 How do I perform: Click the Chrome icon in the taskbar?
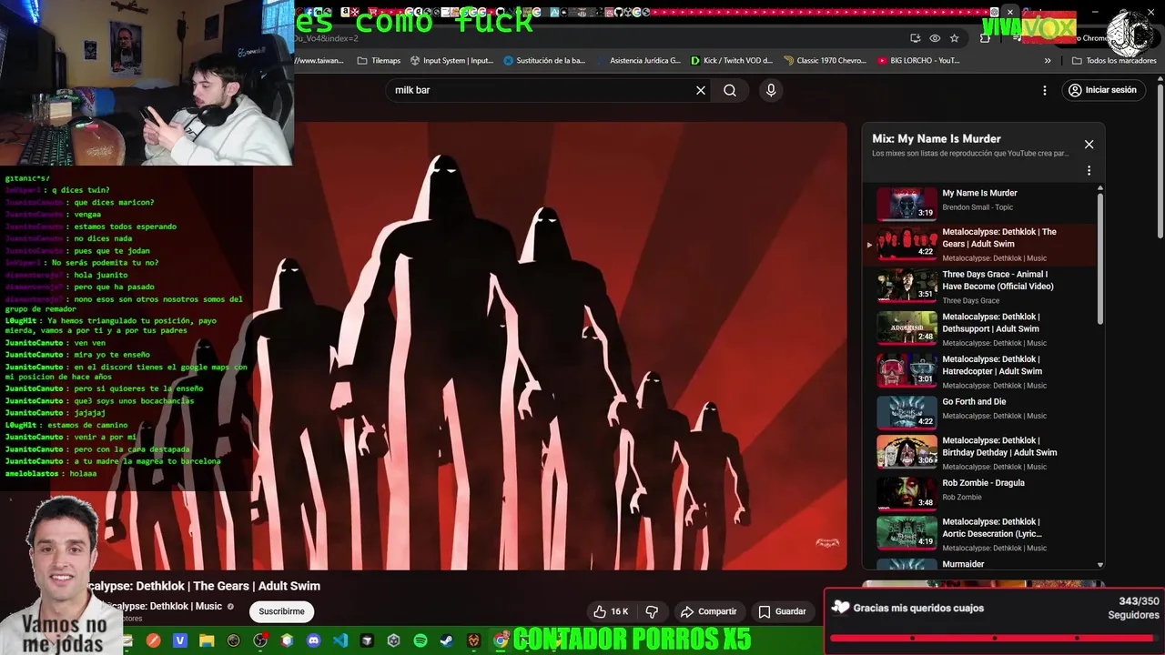pos(501,640)
